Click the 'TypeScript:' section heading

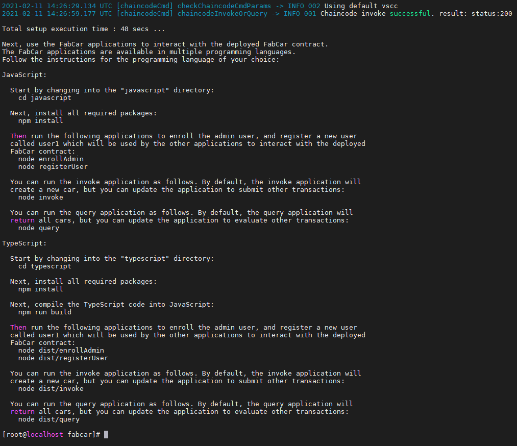click(24, 243)
